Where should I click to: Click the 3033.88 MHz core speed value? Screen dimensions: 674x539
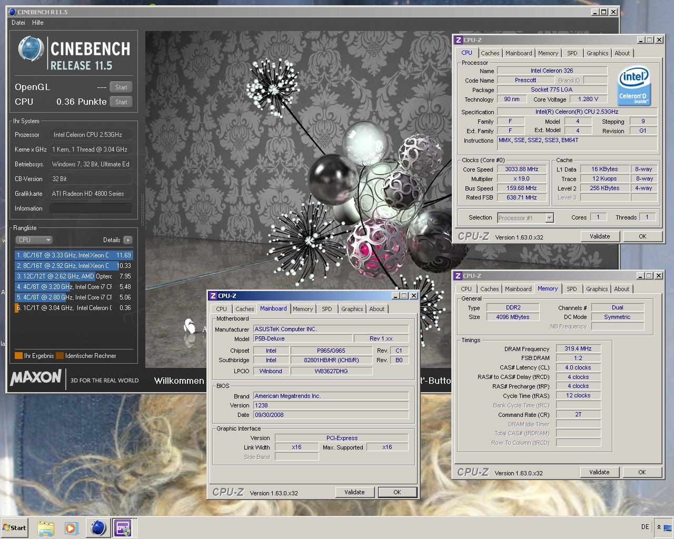pyautogui.click(x=522, y=169)
